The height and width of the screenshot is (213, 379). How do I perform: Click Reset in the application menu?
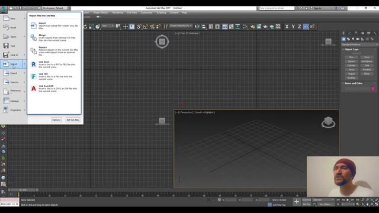point(13,28)
